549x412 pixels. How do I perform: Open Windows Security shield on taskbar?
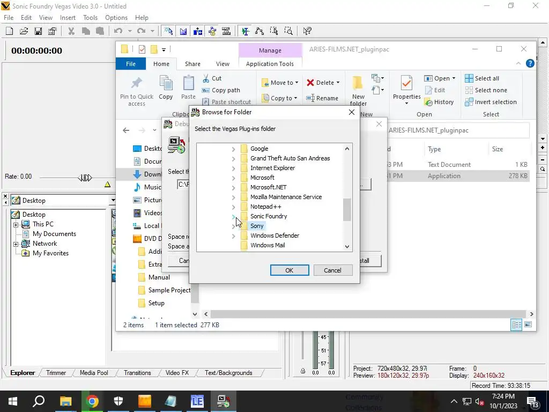pyautogui.click(x=118, y=401)
